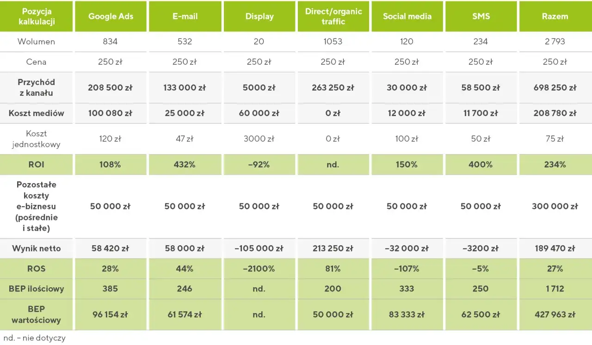Click the Display column header

pyautogui.click(x=259, y=16)
